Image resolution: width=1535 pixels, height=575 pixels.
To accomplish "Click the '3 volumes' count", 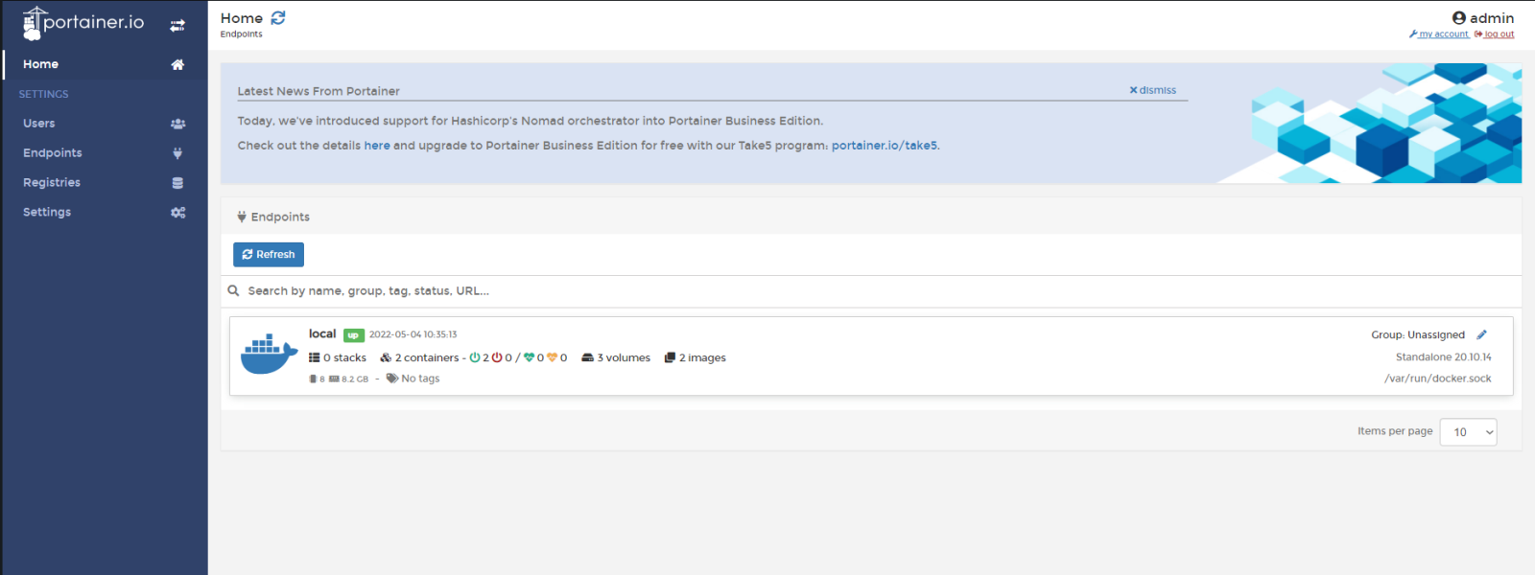I will click(x=624, y=358).
